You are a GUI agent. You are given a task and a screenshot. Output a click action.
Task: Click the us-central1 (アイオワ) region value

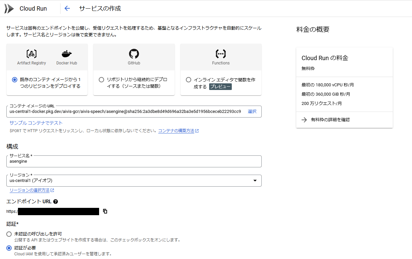click(x=31, y=181)
